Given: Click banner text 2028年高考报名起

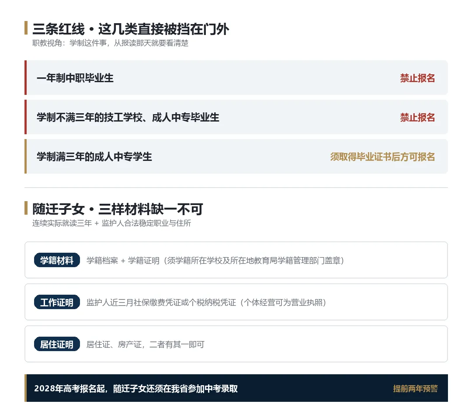Looking at the screenshot, I should tap(136, 388).
